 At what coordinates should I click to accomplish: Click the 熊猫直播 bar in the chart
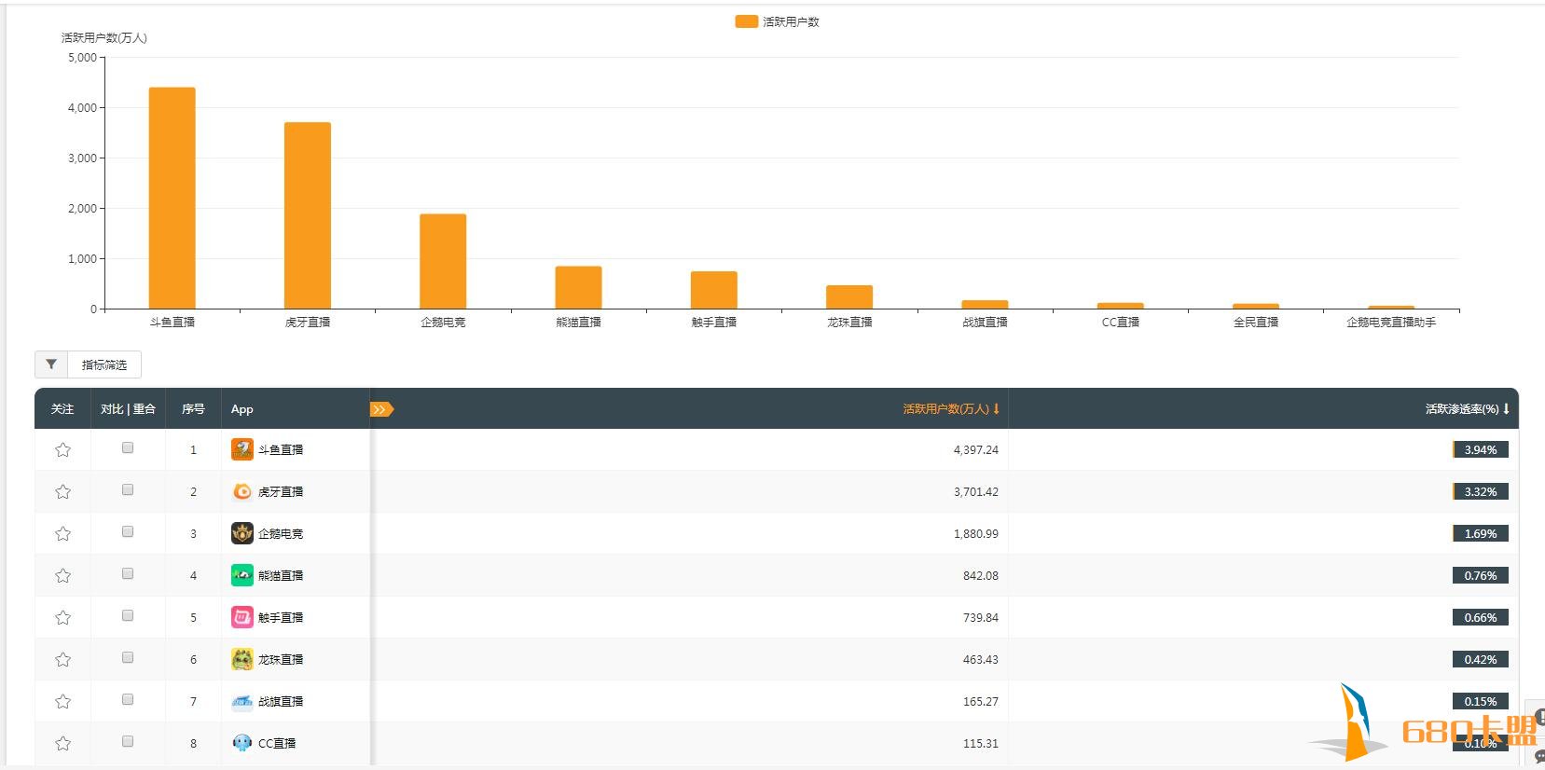click(579, 287)
